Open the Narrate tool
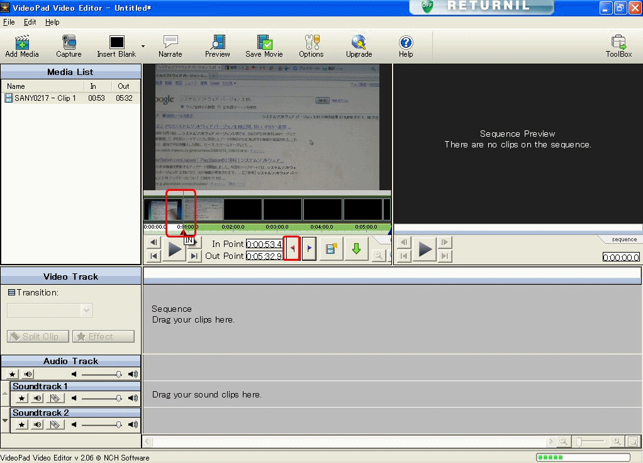This screenshot has height=463, width=643. pos(170,45)
